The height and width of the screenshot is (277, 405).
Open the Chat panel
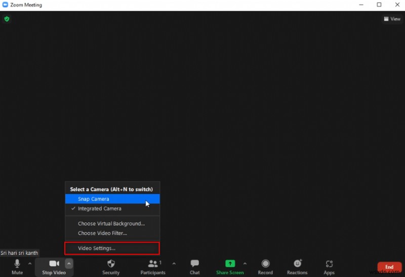194,267
